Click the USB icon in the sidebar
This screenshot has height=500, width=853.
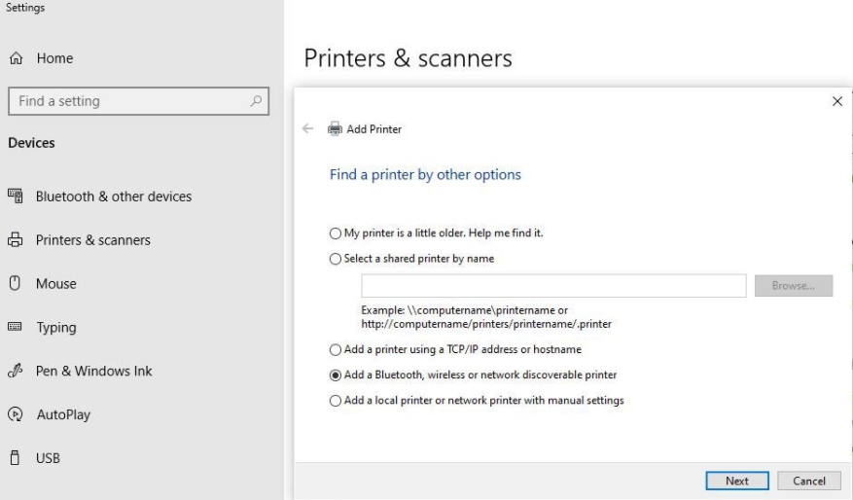(x=16, y=458)
